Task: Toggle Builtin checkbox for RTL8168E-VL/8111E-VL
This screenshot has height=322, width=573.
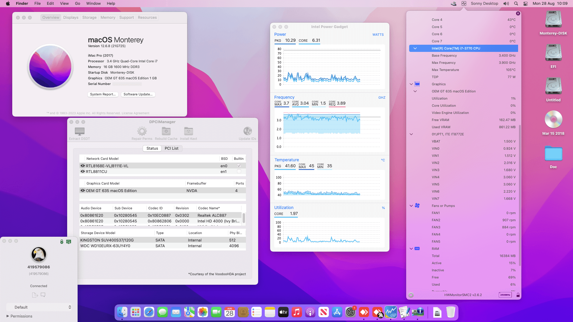Action: pos(239,166)
